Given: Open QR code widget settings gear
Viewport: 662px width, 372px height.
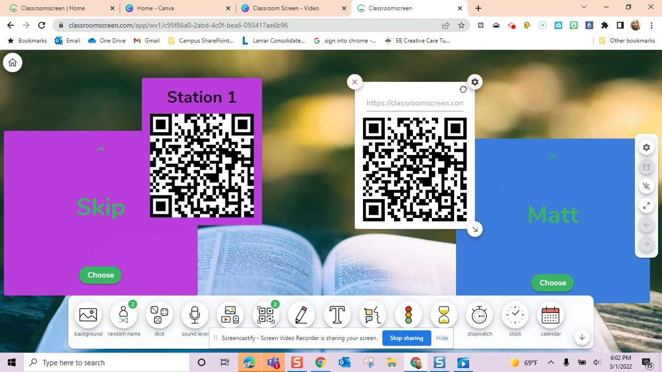Looking at the screenshot, I should pyautogui.click(x=475, y=82).
